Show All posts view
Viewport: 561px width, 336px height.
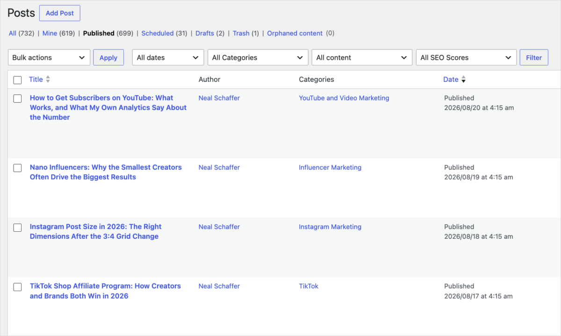(x=13, y=33)
